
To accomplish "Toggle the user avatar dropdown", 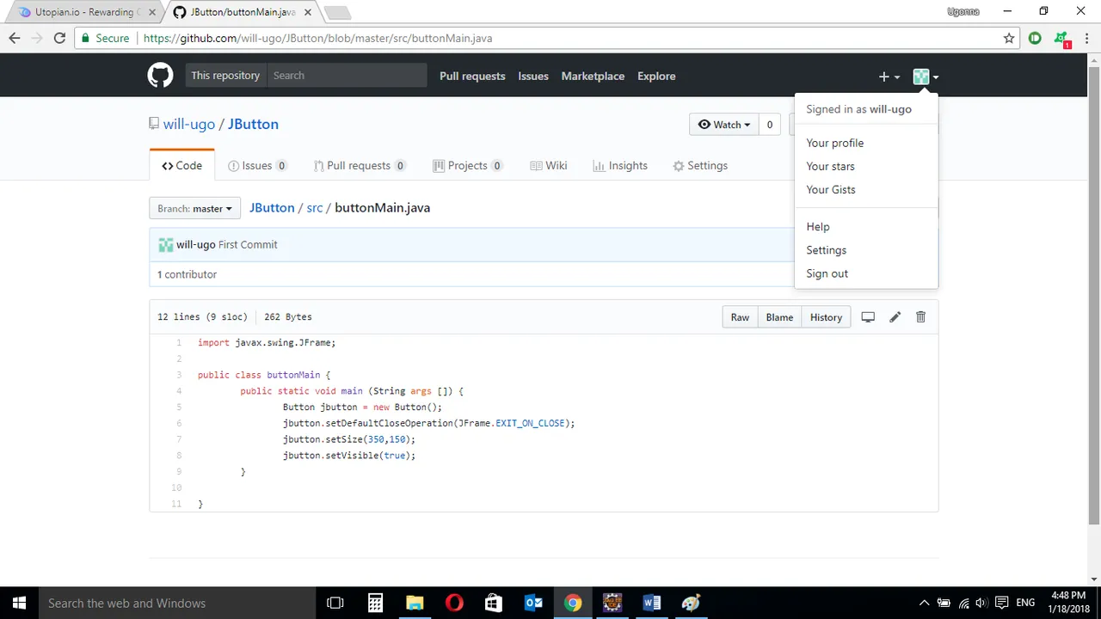I will tap(926, 77).
